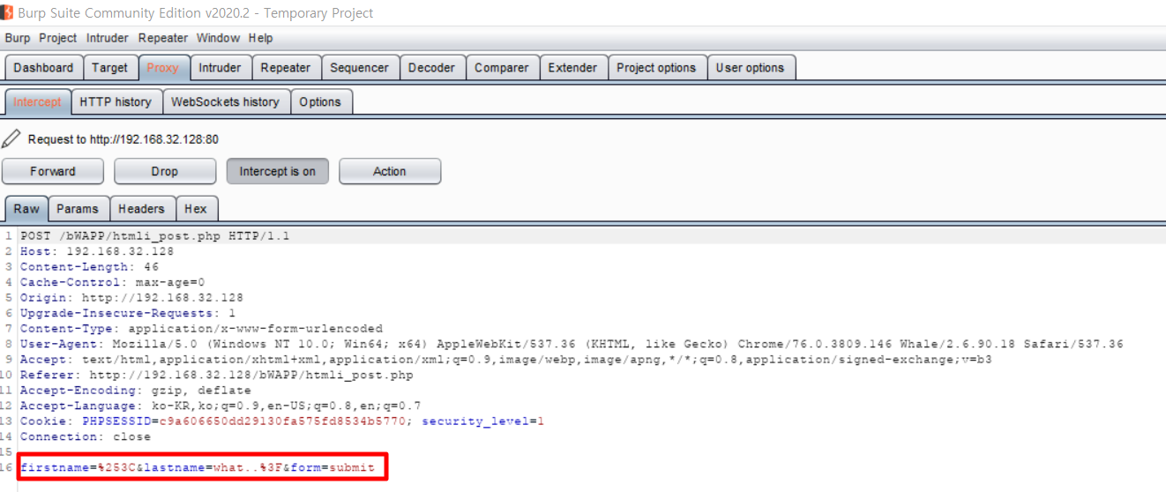Open the Decoder tab
This screenshot has height=492, width=1166.
431,68
